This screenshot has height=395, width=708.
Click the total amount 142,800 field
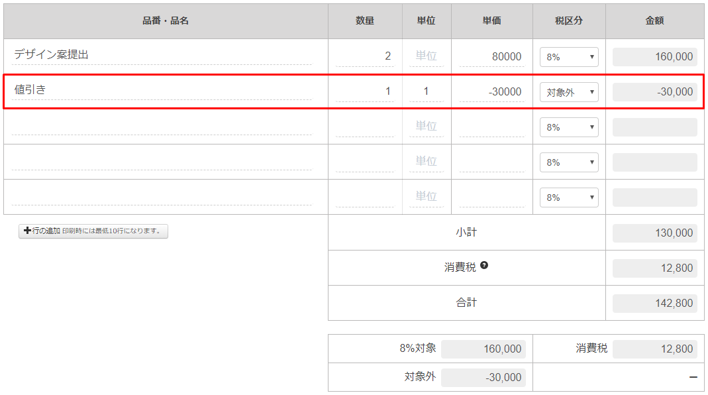654,304
